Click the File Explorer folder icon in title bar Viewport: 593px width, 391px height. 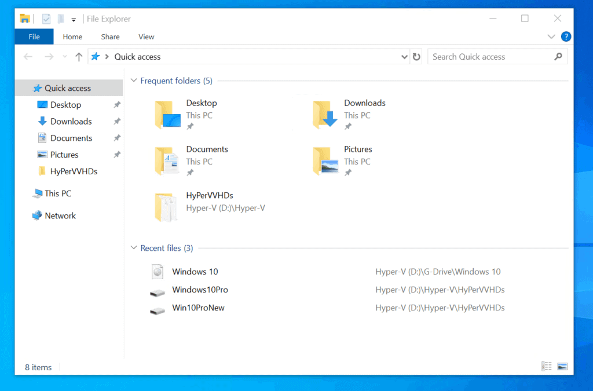point(24,18)
